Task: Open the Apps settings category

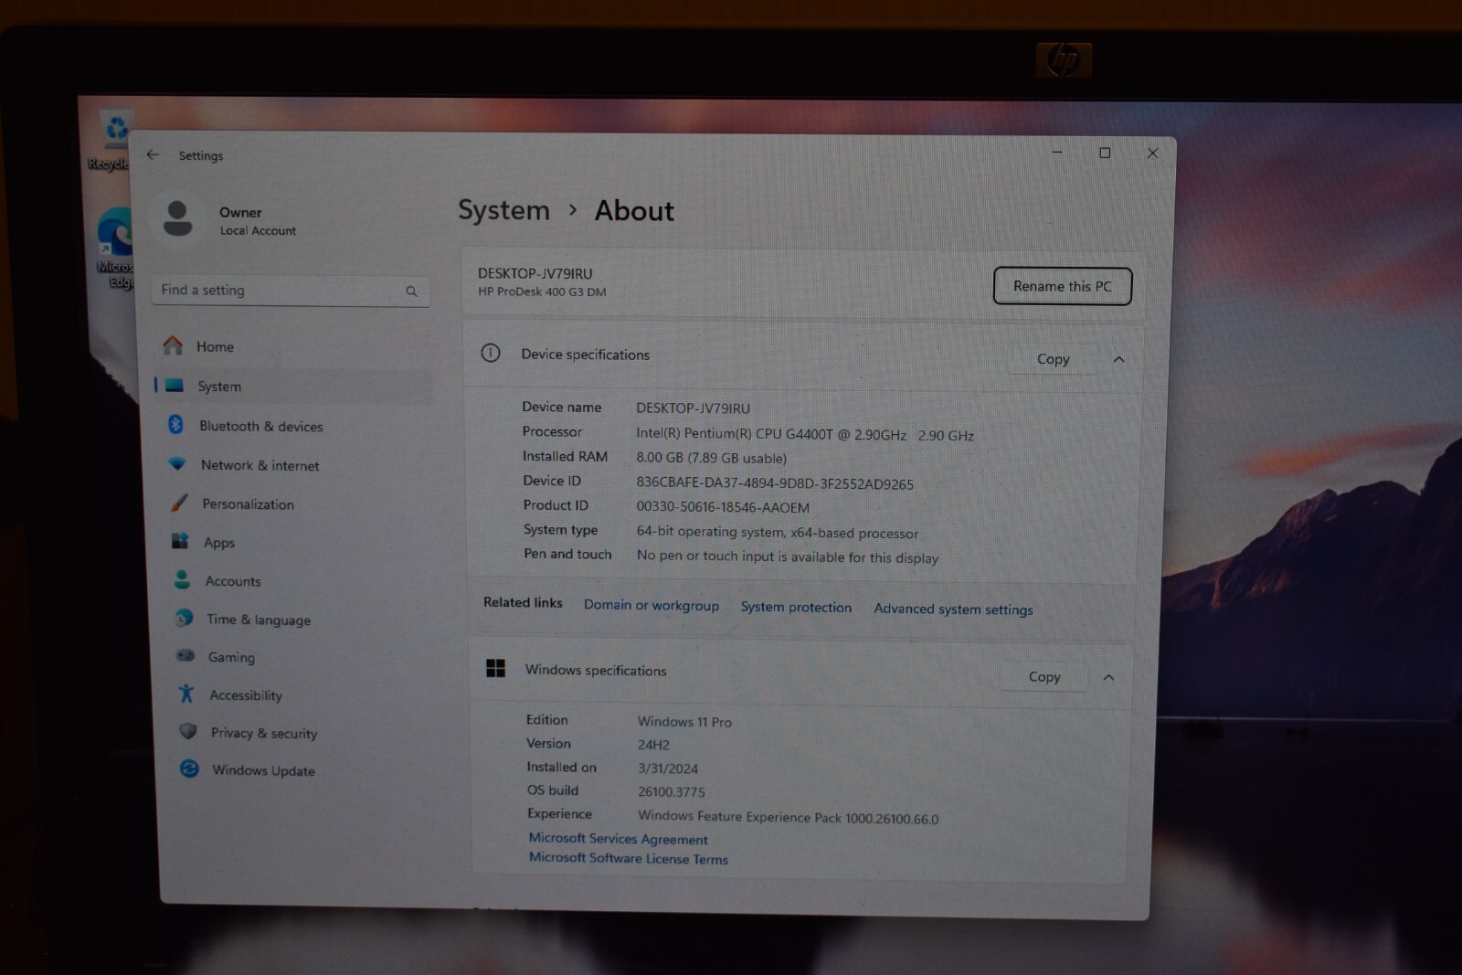Action: coord(300,542)
